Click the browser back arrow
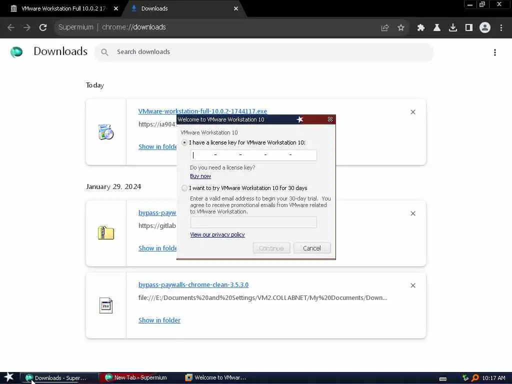The width and height of the screenshot is (512, 384). coord(11,27)
